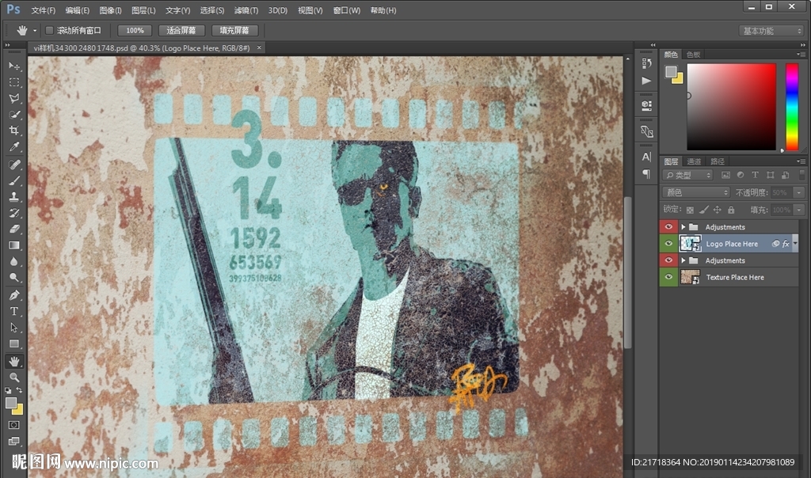811x478 pixels.
Task: Select the Horizontal Type tool
Action: click(14, 311)
